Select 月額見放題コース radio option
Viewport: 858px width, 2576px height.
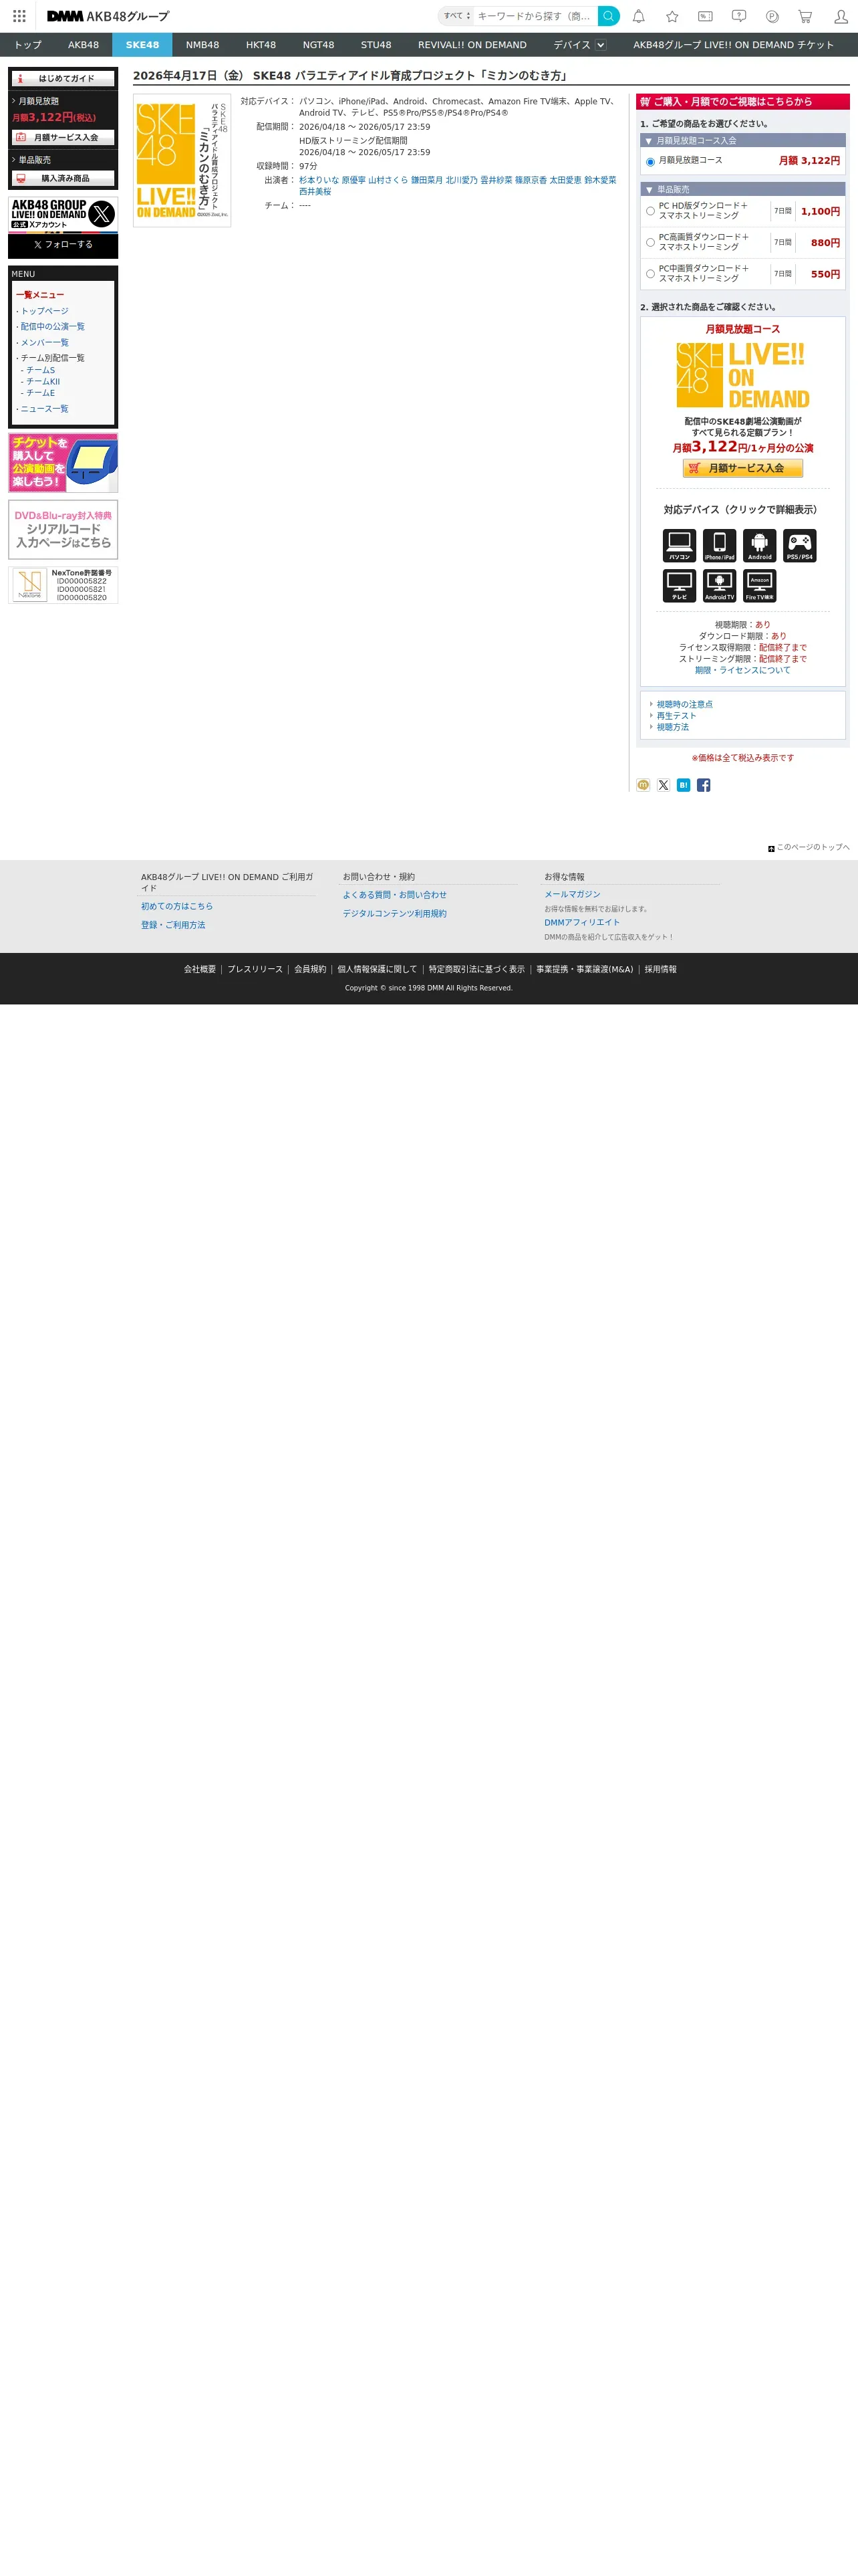tap(650, 161)
